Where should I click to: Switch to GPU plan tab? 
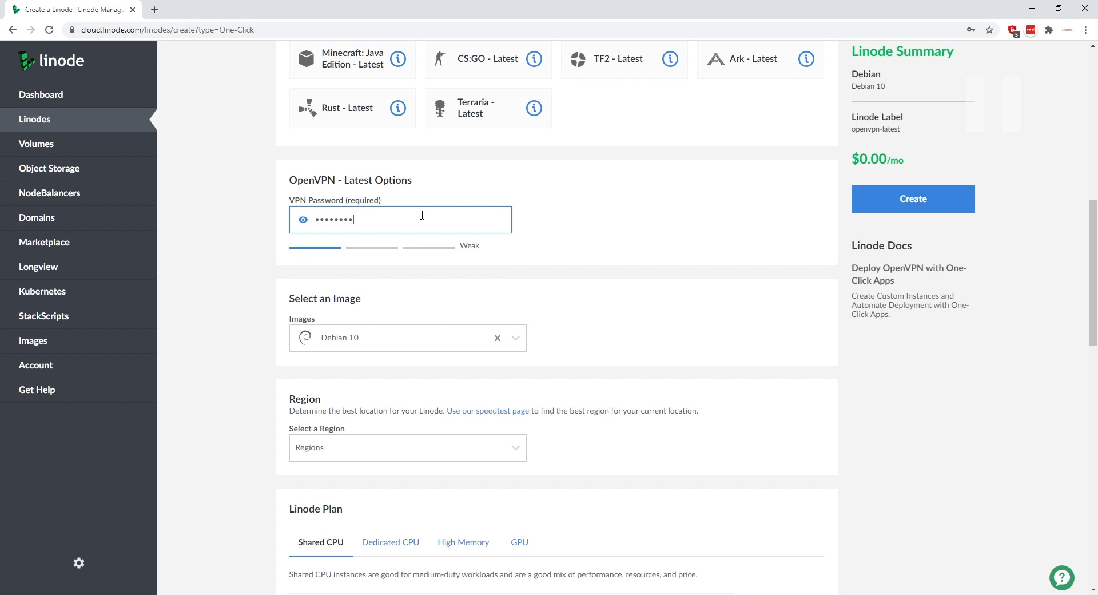point(519,542)
